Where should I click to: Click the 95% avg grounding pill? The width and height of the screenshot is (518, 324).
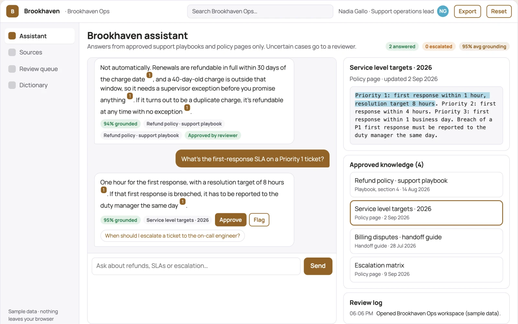[x=484, y=47]
